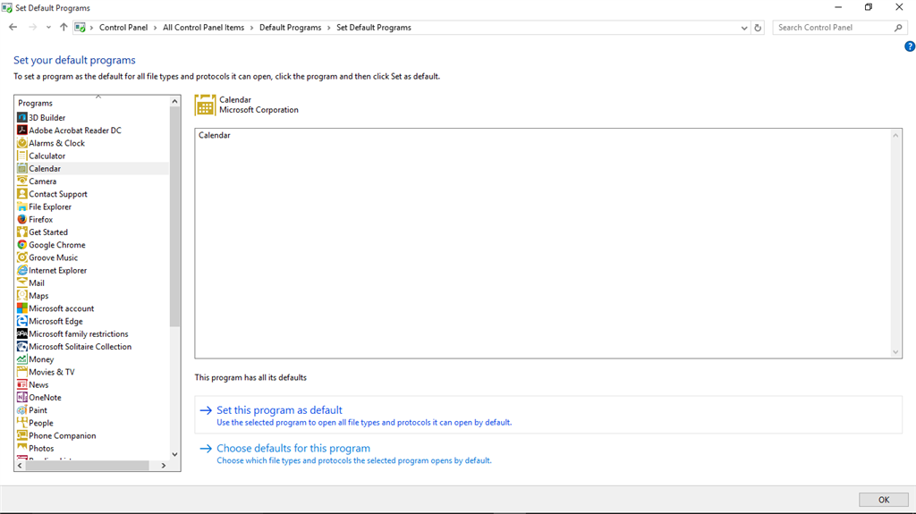The height and width of the screenshot is (514, 916).
Task: Select the Google Chrome icon
Action: point(22,245)
